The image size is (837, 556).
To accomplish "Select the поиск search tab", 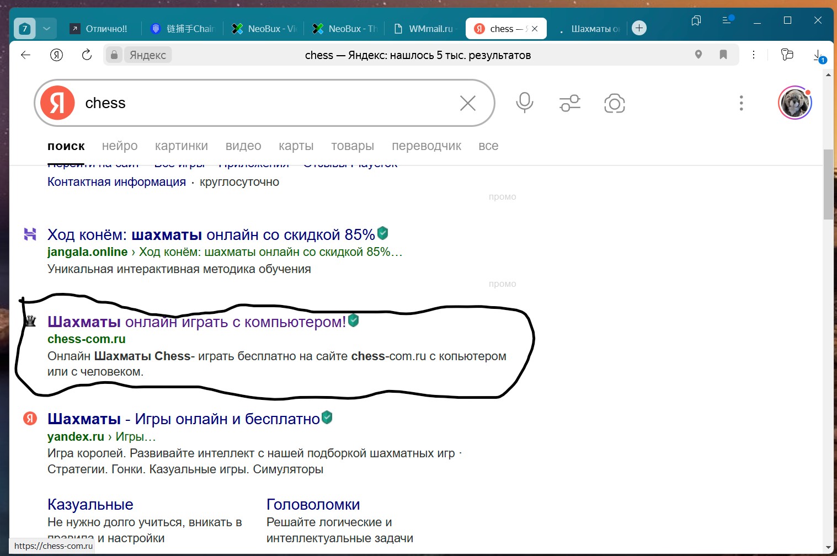I will coord(66,146).
